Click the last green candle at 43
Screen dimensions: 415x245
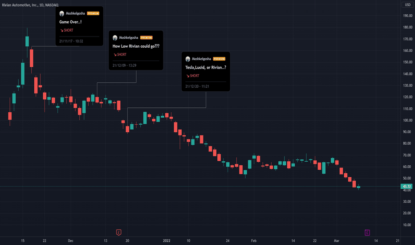358,187
